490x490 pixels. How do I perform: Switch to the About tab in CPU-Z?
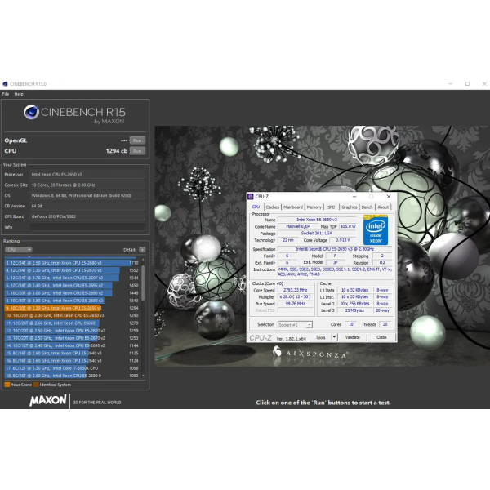383,207
